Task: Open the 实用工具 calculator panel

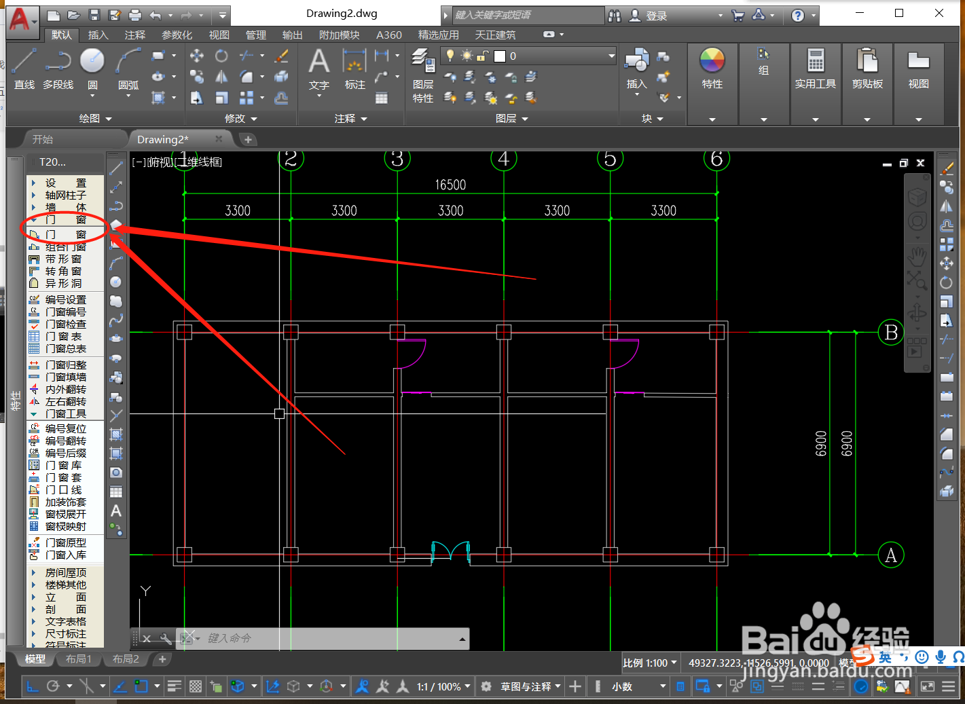Action: coord(816,69)
